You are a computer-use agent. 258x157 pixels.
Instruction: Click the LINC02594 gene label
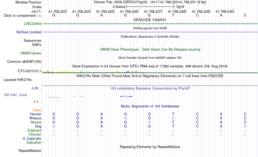[x=33, y=24]
